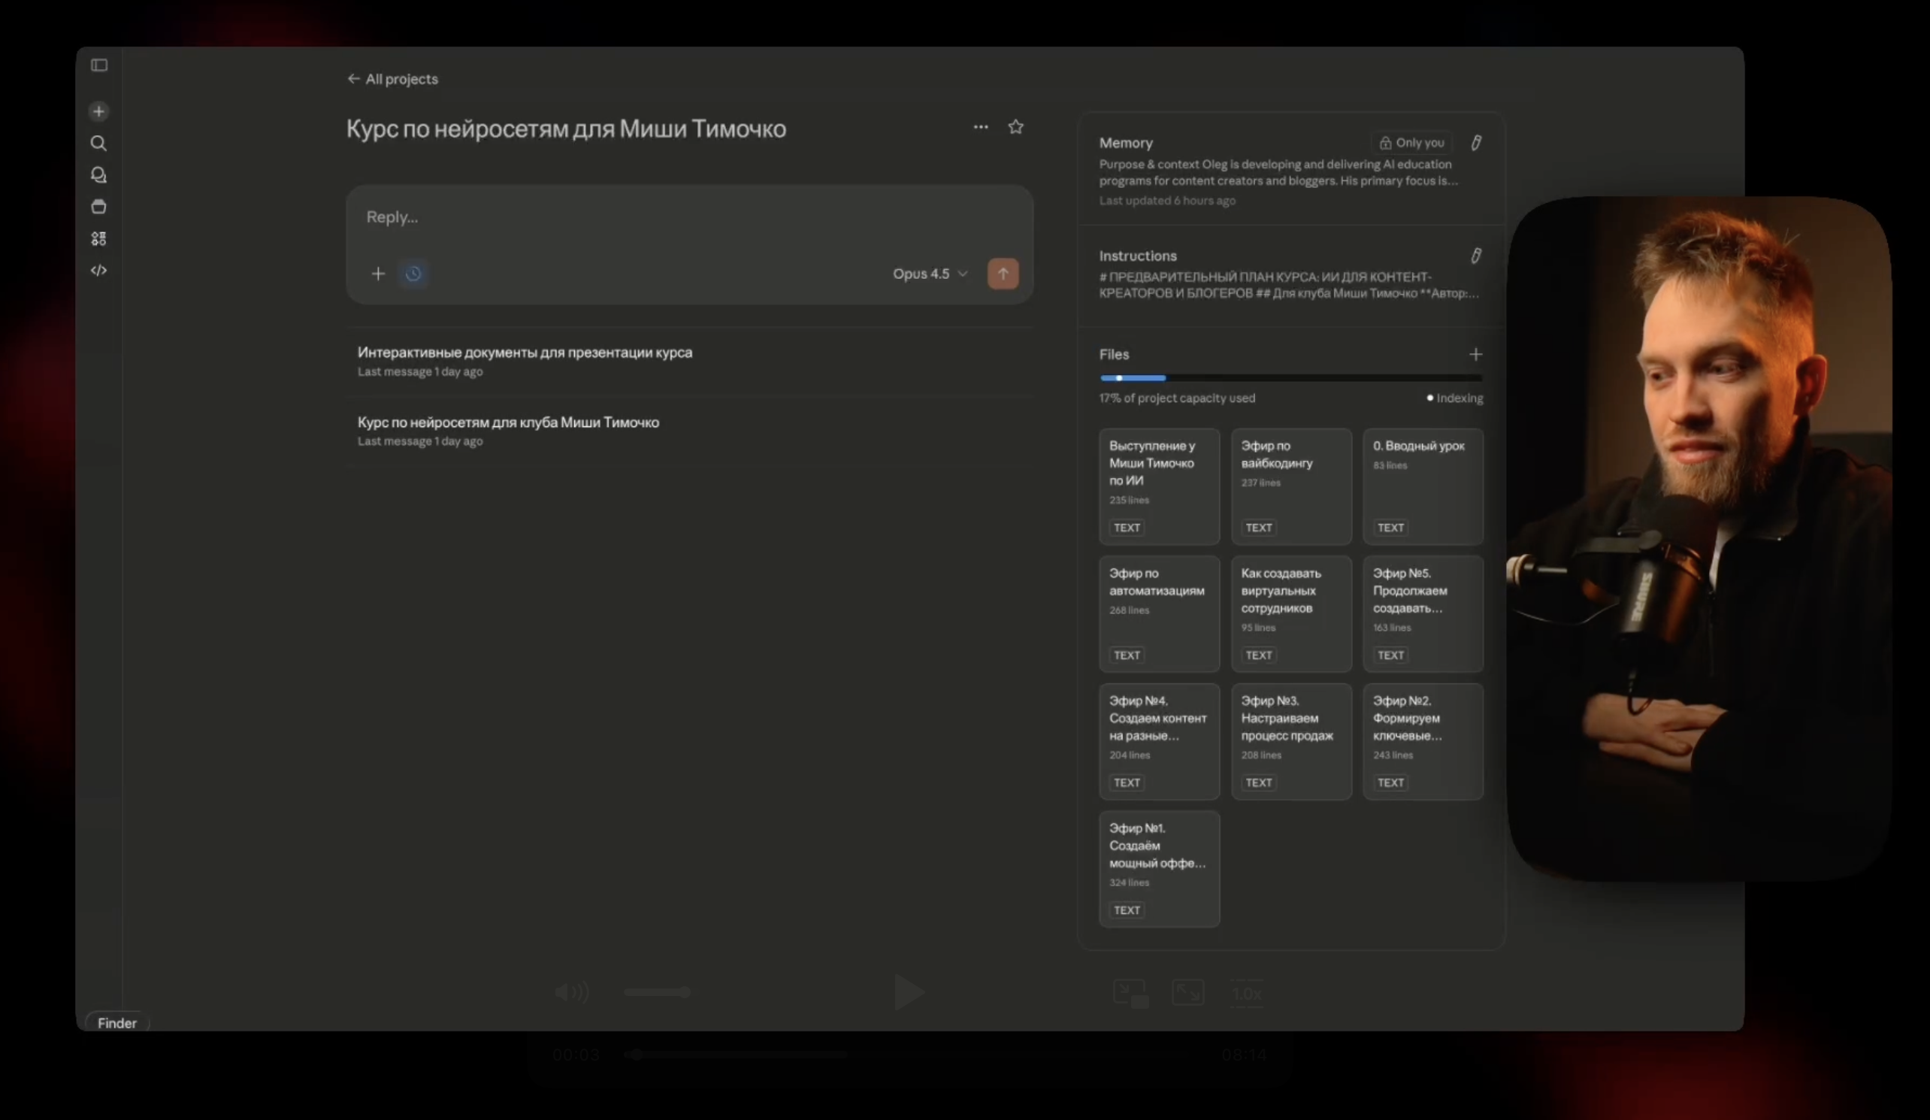This screenshot has width=1930, height=1120.
Task: Open file 'Эфир №1. Создаём мощный оффе…'
Action: (1160, 869)
